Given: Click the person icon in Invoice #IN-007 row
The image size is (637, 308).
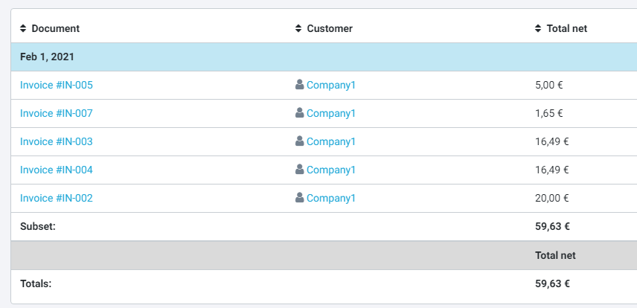Looking at the screenshot, I should click(x=300, y=113).
